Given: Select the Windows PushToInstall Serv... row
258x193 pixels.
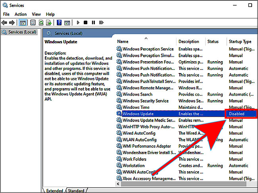Looking at the screenshot, I should [186, 81].
